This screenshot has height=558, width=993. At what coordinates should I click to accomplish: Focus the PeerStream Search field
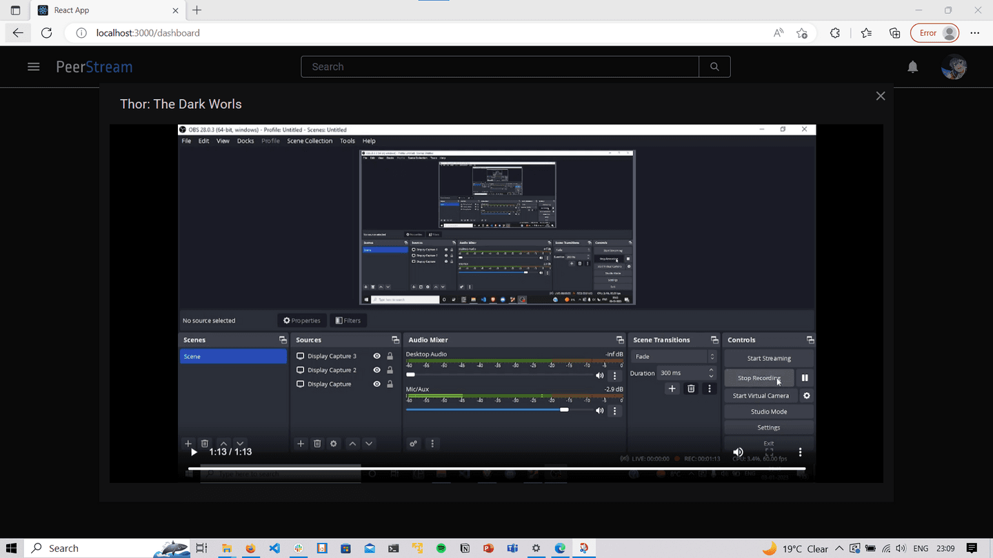click(x=500, y=67)
